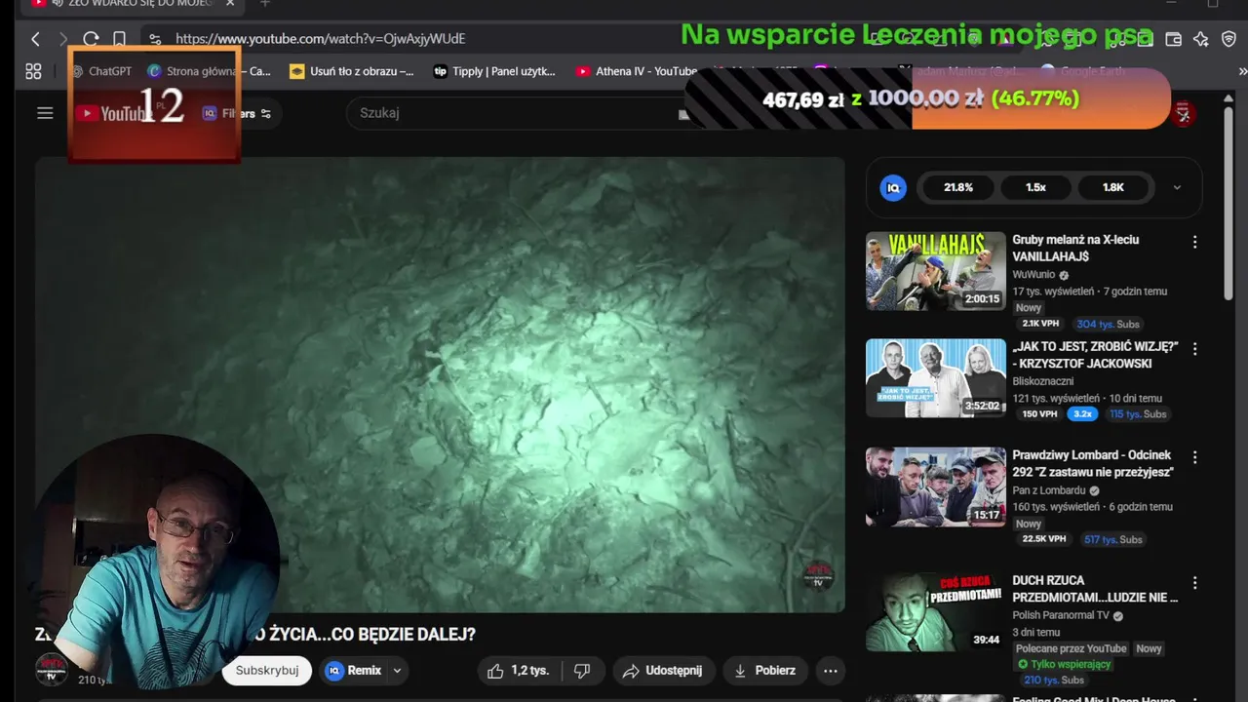Click the Subskrybuj button

tap(267, 671)
